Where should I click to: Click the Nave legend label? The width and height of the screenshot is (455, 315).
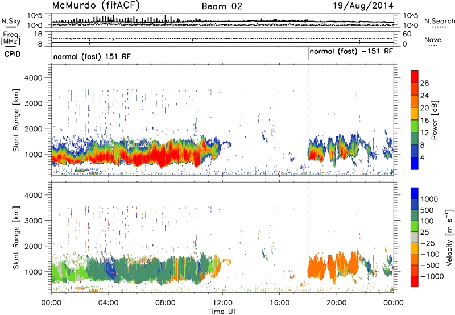click(x=433, y=40)
